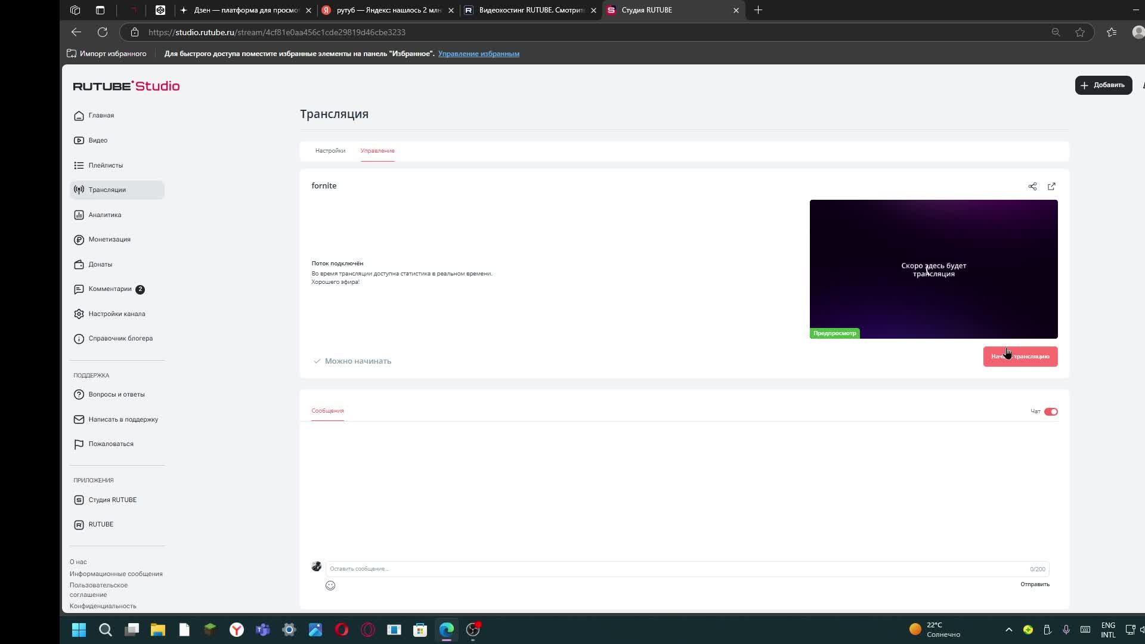The width and height of the screenshot is (1145, 644).
Task: Toggle the Чат switch off
Action: 1051,411
